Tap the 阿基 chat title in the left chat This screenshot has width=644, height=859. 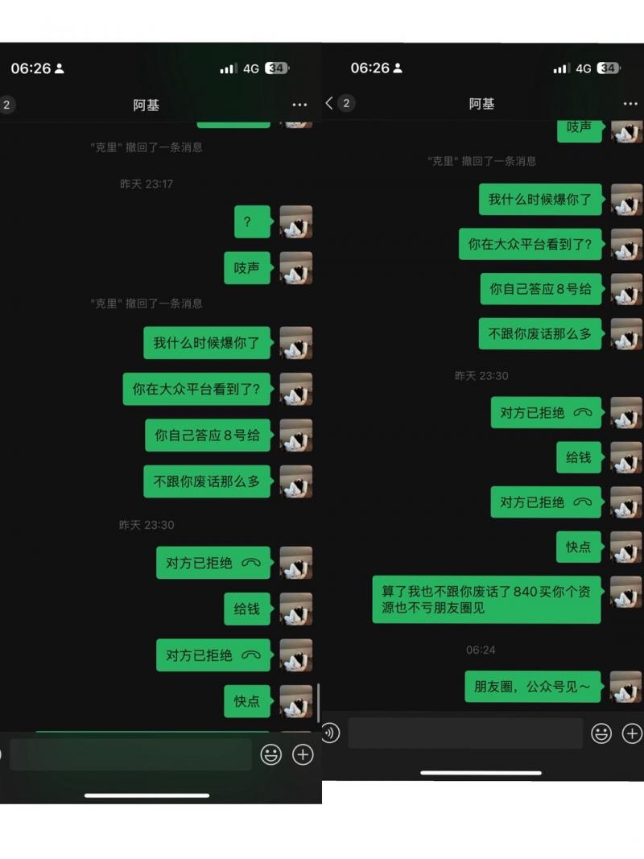pyautogui.click(x=147, y=105)
